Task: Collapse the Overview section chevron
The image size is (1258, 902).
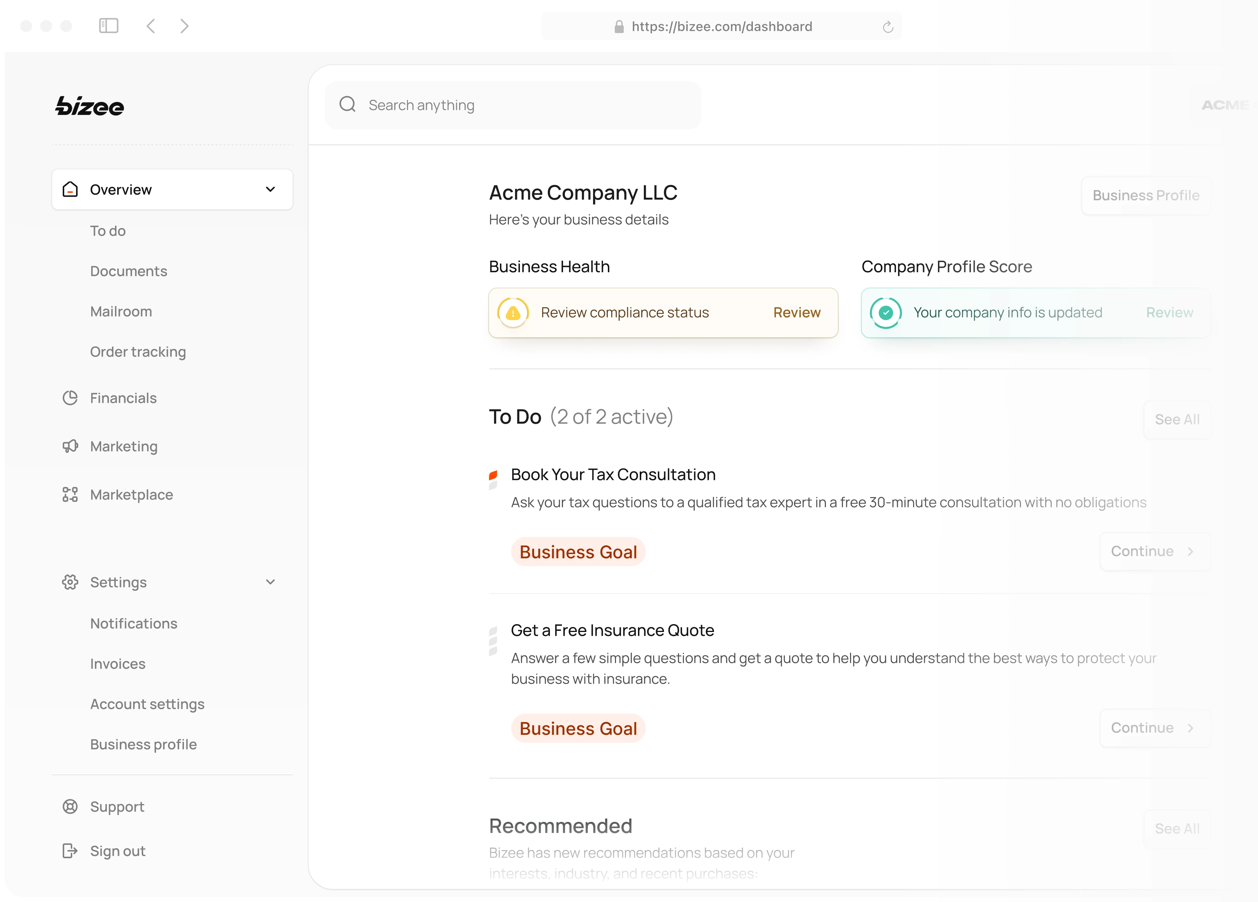Action: (x=270, y=189)
